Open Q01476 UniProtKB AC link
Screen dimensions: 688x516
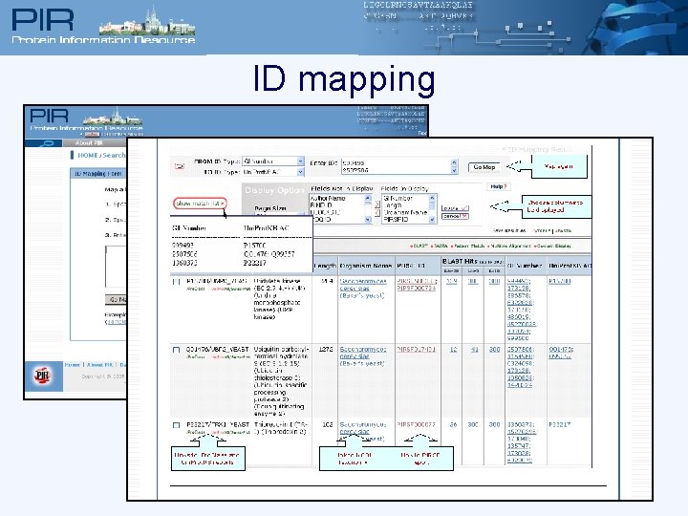pos(561,350)
